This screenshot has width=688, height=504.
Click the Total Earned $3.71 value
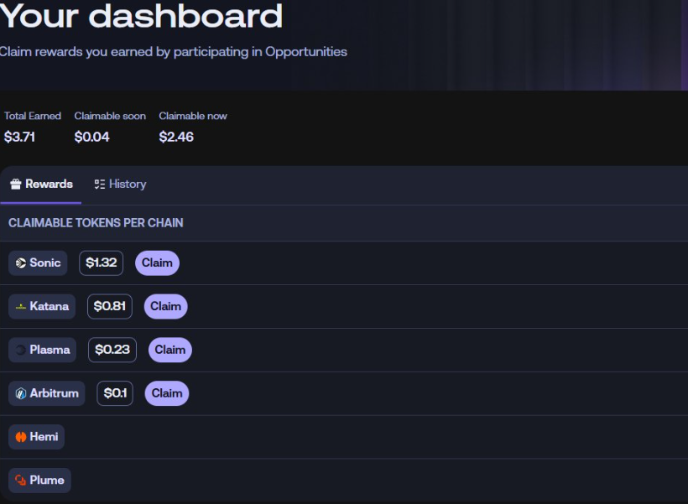point(19,137)
